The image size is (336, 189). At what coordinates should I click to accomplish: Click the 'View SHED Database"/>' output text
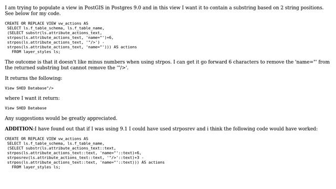click(29, 88)
